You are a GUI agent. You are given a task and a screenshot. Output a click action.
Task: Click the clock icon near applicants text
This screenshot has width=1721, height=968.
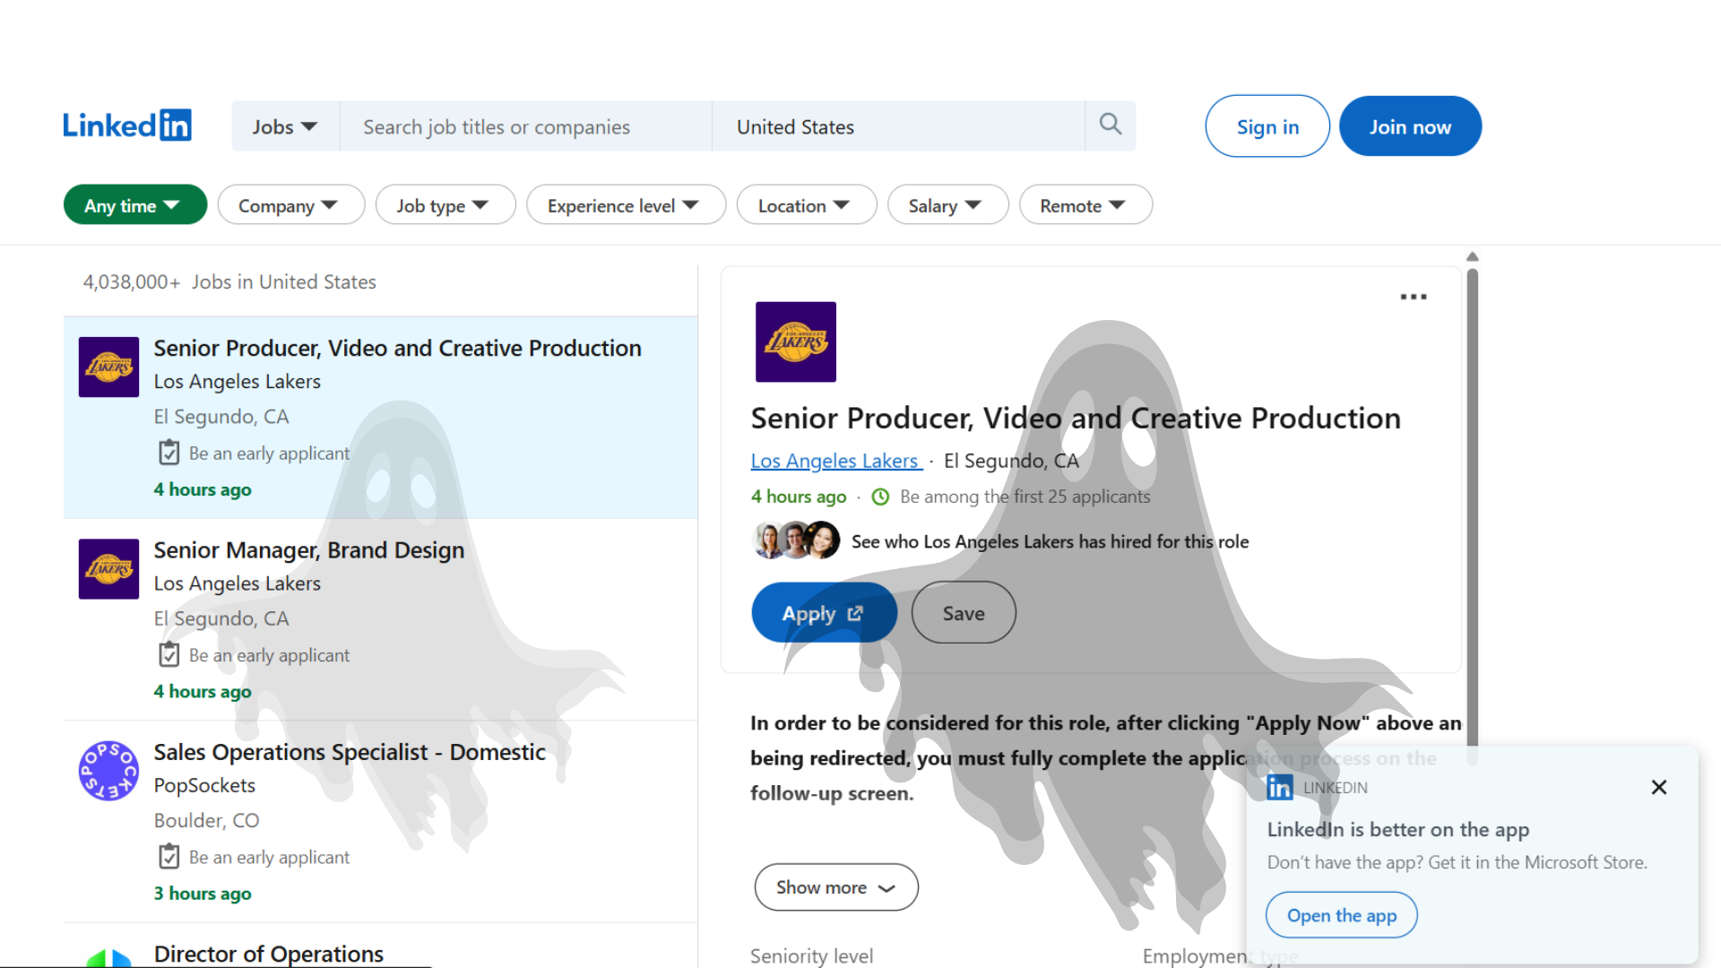880,497
